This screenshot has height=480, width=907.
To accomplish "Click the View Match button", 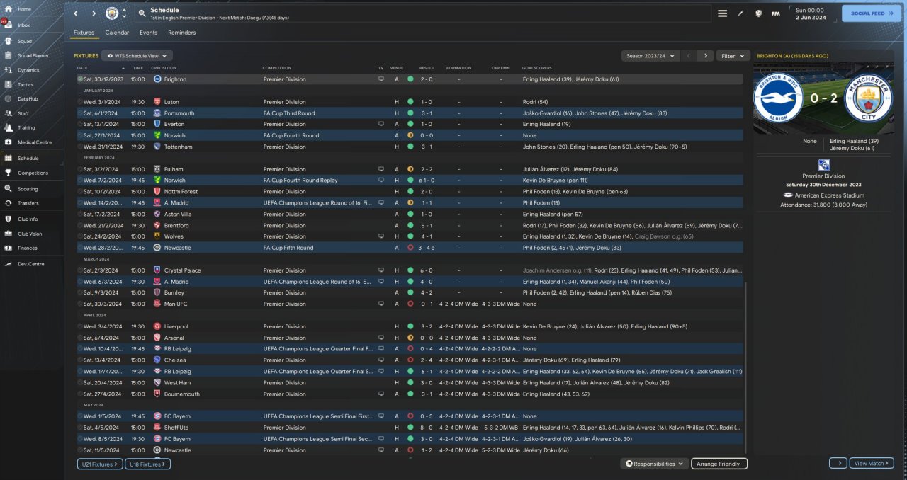I will pos(871,463).
